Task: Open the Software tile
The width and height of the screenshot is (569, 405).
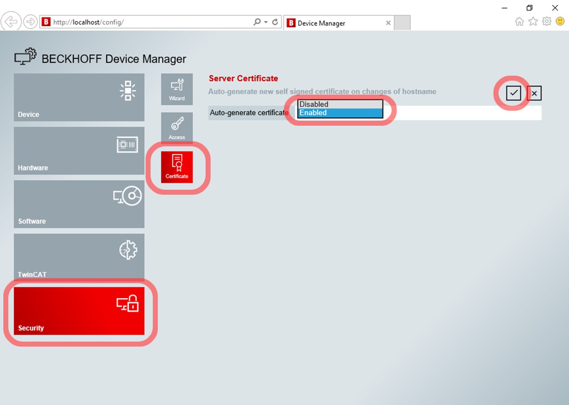Action: point(79,204)
